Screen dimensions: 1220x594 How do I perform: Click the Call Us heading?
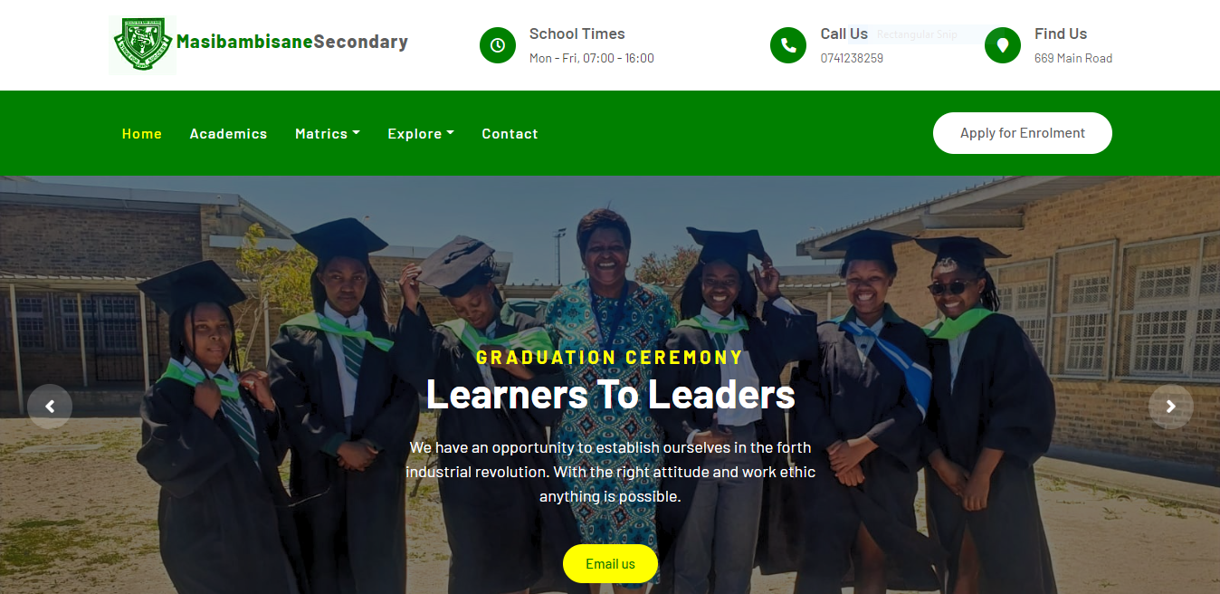tap(844, 34)
